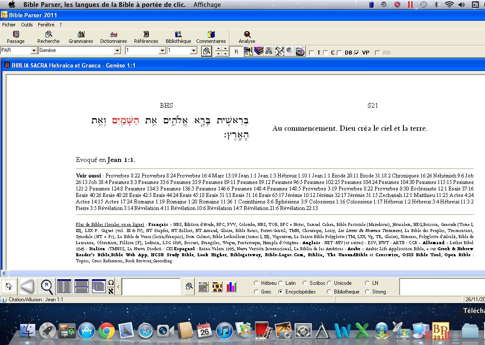This screenshot has height=345, width=485.
Task: Select the Latin radio button
Action: (x=281, y=283)
